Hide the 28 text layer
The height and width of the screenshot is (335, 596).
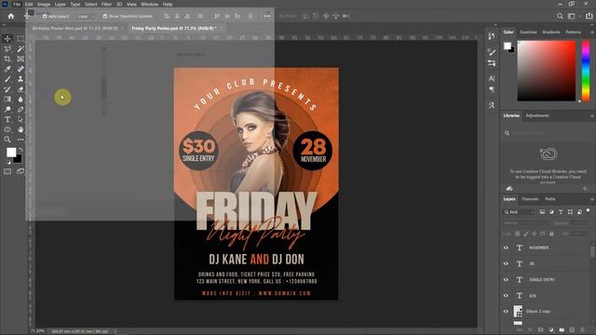506,263
